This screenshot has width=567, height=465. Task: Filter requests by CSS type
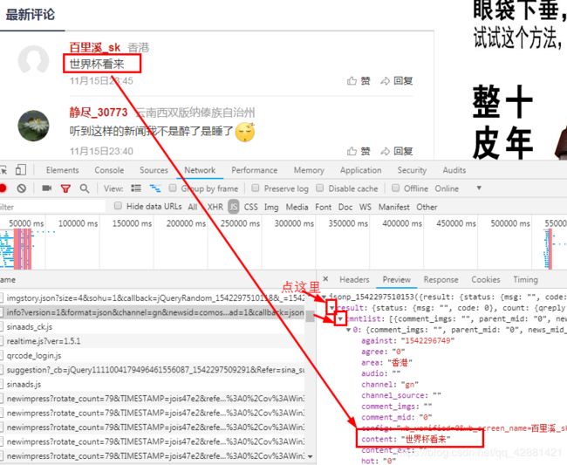(250, 207)
